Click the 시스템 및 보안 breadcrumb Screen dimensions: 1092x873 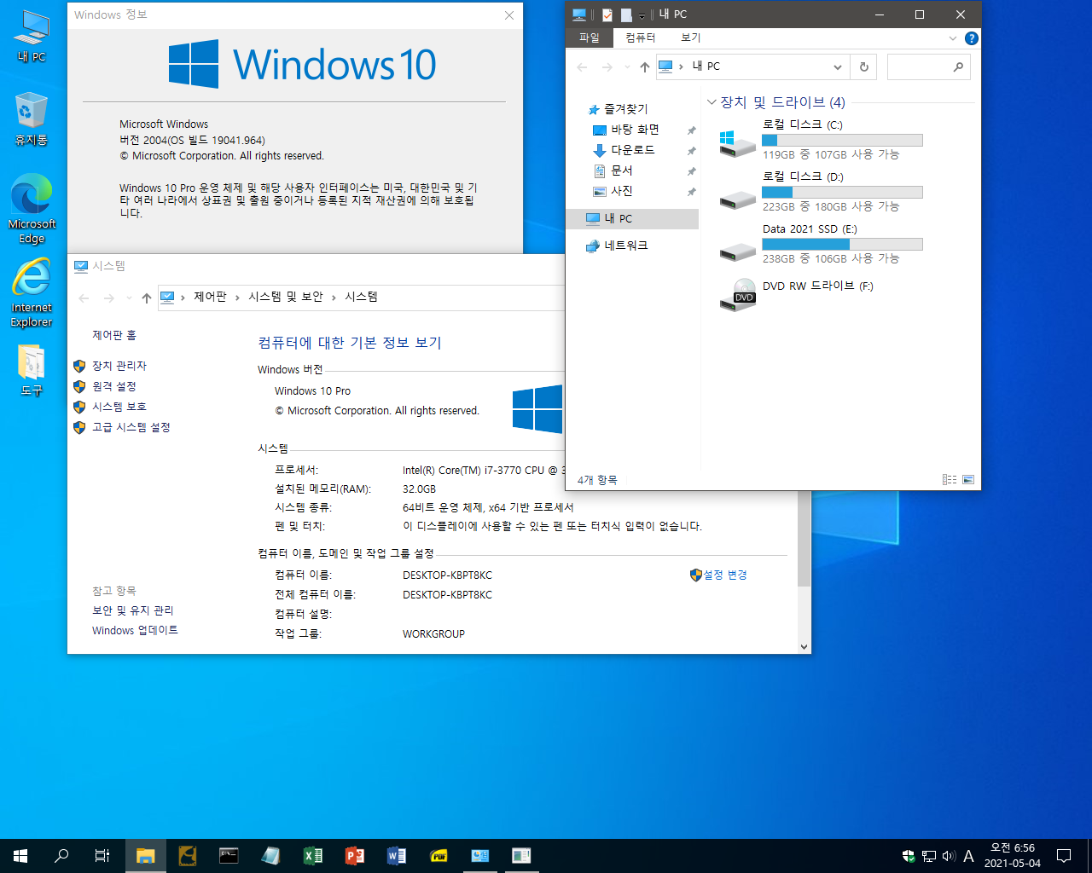[285, 298]
